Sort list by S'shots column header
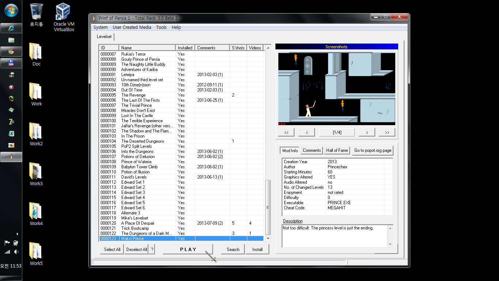The width and height of the screenshot is (499, 281). pyautogui.click(x=239, y=48)
